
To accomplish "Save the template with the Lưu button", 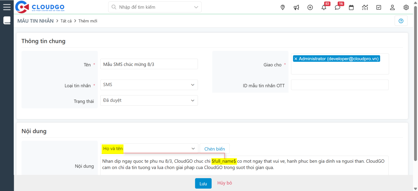I will coord(203,183).
